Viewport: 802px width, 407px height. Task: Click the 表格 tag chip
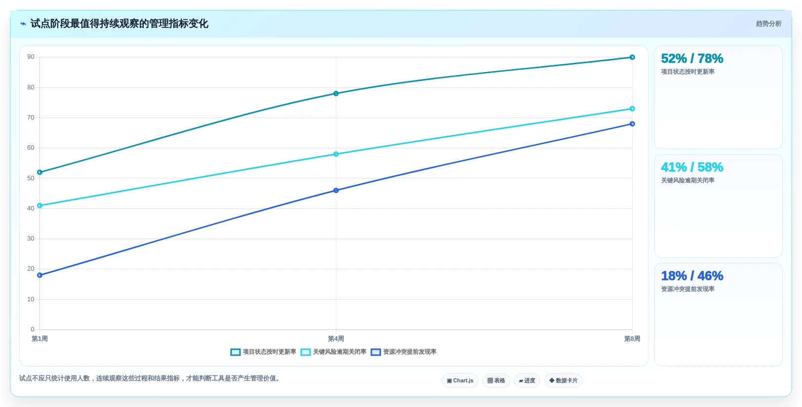point(496,381)
